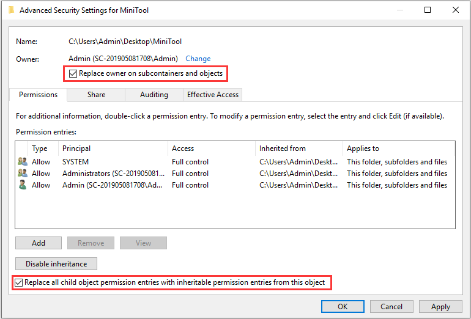Click Full control in the Administrators row
The width and height of the screenshot is (471, 319).
(x=190, y=173)
